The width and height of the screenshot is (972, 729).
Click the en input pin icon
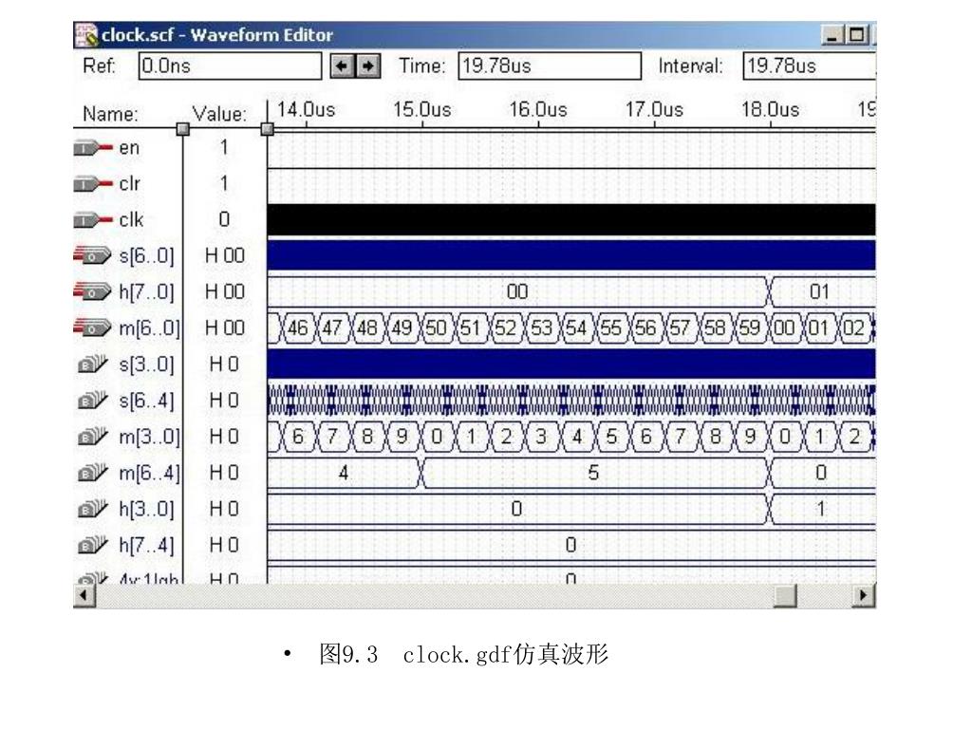[x=93, y=148]
